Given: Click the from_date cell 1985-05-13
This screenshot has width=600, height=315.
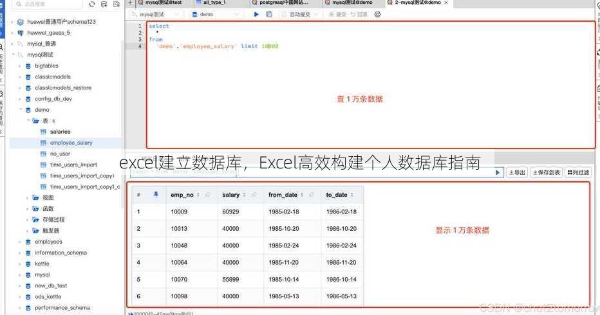Looking at the screenshot, I should click(x=284, y=296).
